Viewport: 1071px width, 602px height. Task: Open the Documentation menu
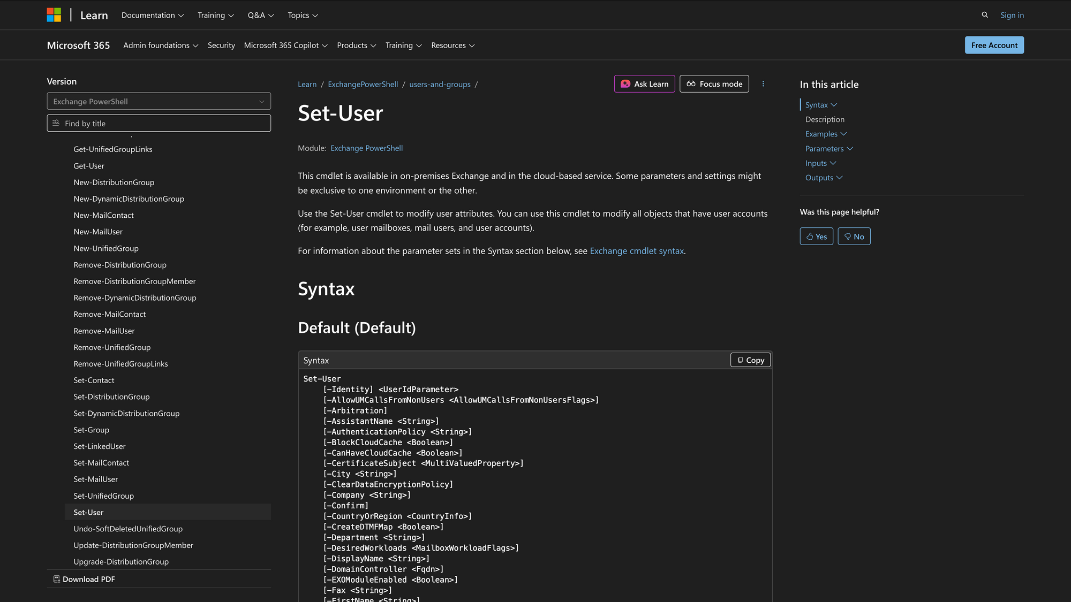tap(152, 15)
